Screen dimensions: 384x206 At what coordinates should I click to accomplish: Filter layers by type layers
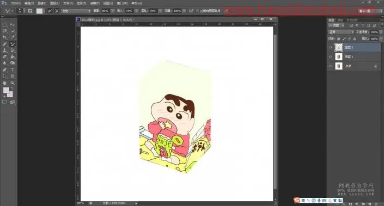point(363,25)
